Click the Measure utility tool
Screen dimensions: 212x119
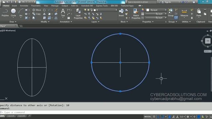pyautogui.click(x=184, y=13)
